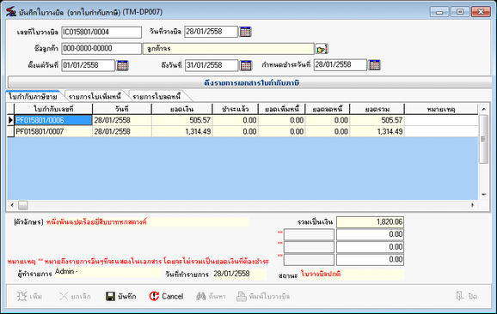Click the first extra item amount 0.00
The width and height of the screenshot is (497, 314).
click(x=370, y=234)
